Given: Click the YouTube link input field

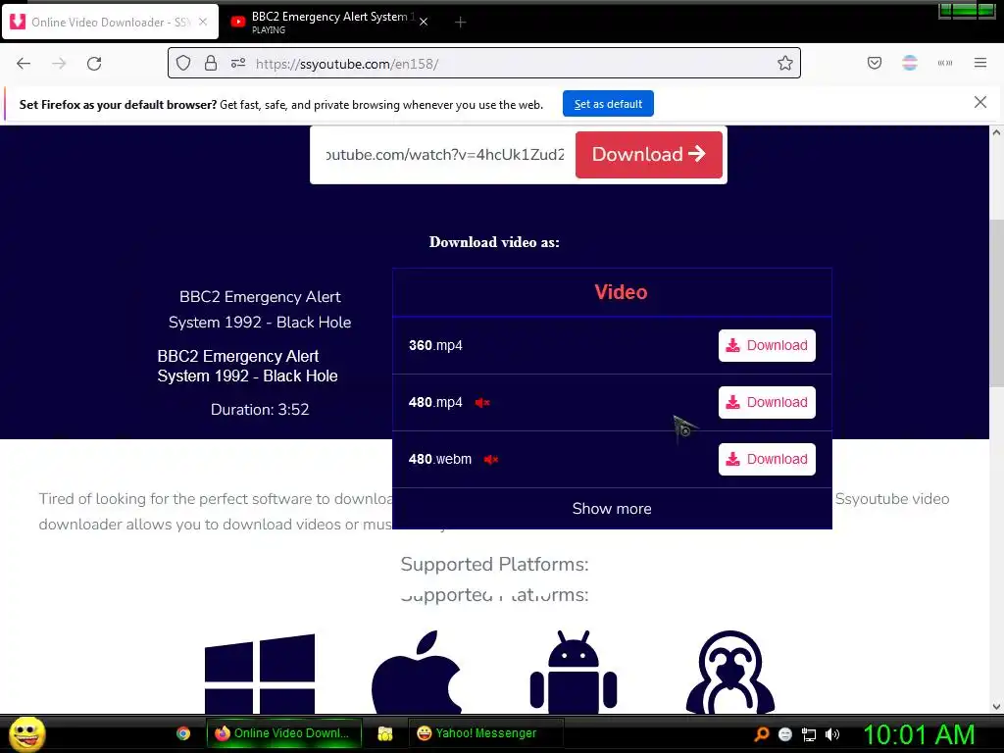Looking at the screenshot, I should [444, 155].
